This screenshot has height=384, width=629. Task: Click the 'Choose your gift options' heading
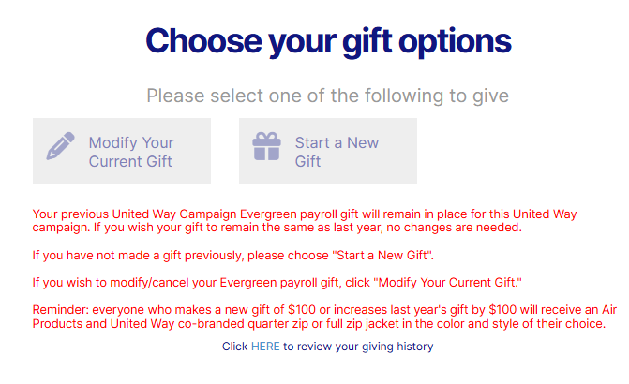328,41
